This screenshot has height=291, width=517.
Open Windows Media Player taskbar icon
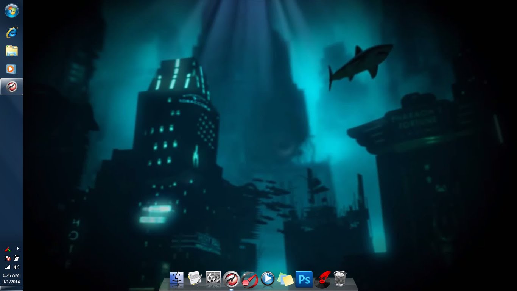coord(11,69)
